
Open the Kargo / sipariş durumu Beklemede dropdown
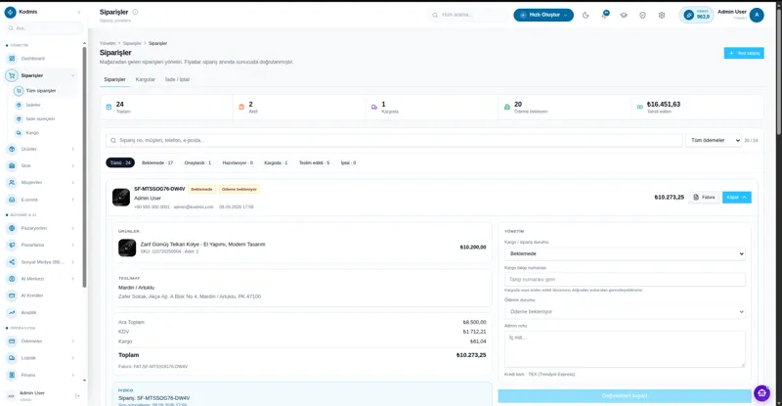coord(625,253)
